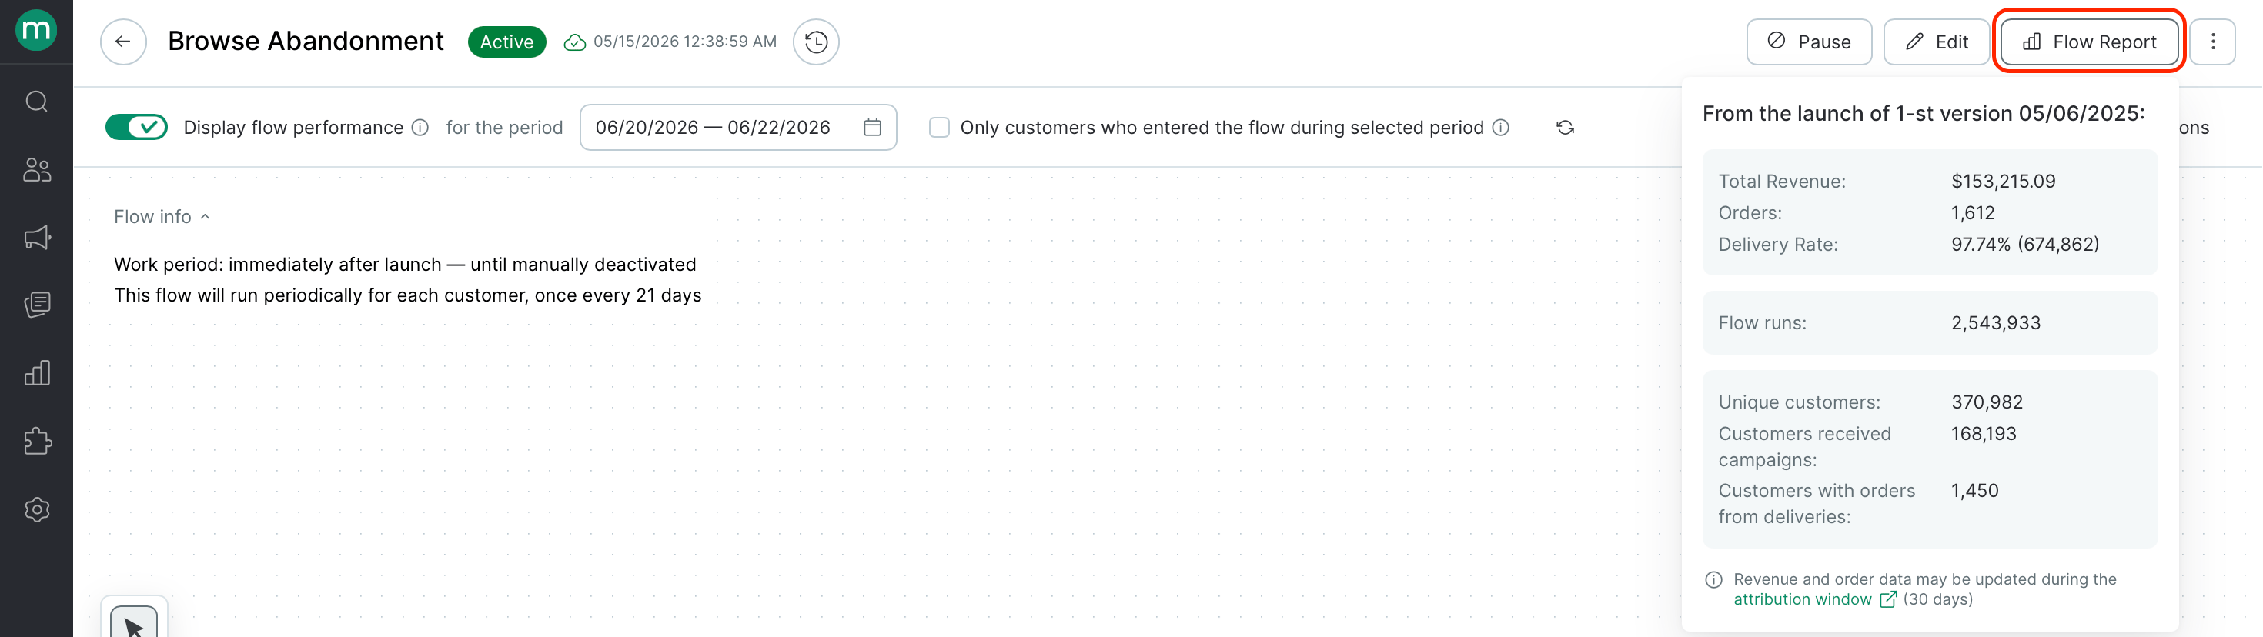
Task: Open the messages sidebar icon
Action: (x=37, y=305)
